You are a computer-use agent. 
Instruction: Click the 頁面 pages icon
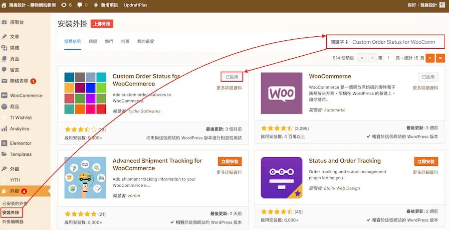point(4,59)
